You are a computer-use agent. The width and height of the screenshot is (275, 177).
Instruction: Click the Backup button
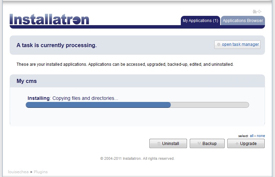coord(207,143)
